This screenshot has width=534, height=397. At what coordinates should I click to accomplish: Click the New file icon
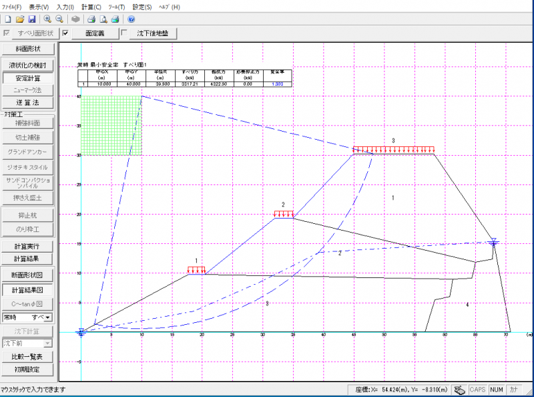[x=7, y=19]
